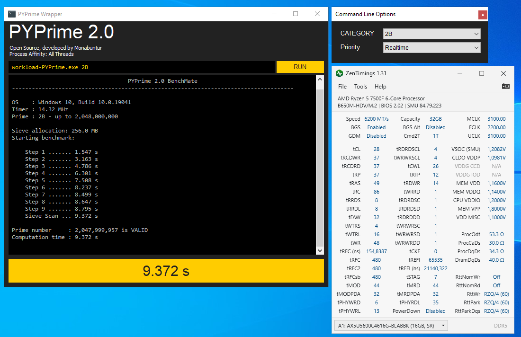Open the Tools menu in ZenTimings

click(360, 87)
